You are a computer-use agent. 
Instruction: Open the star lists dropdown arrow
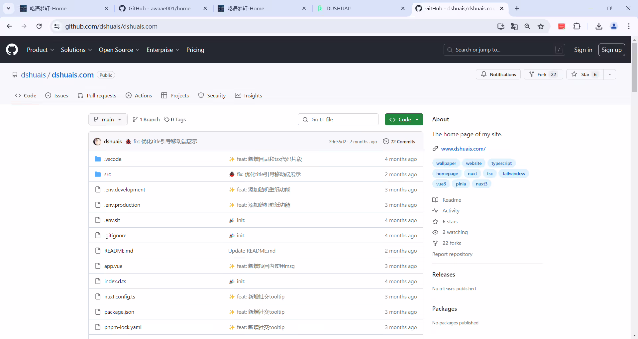point(610,74)
